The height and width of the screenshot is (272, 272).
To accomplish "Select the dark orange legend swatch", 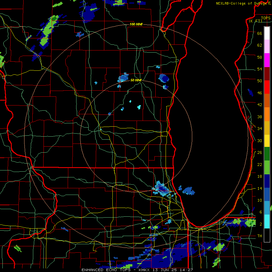I will tap(267, 101).
